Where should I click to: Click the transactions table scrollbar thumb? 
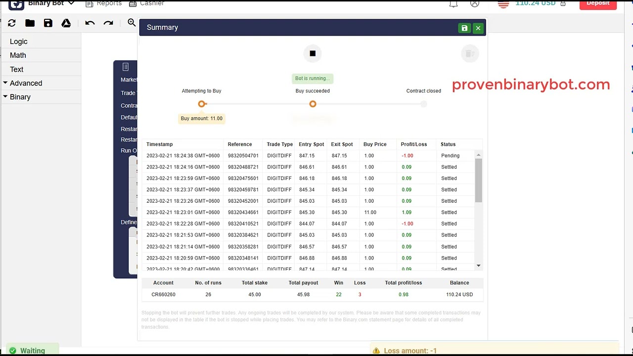click(x=478, y=180)
